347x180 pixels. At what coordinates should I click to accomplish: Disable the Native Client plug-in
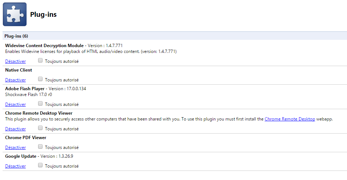click(x=15, y=80)
